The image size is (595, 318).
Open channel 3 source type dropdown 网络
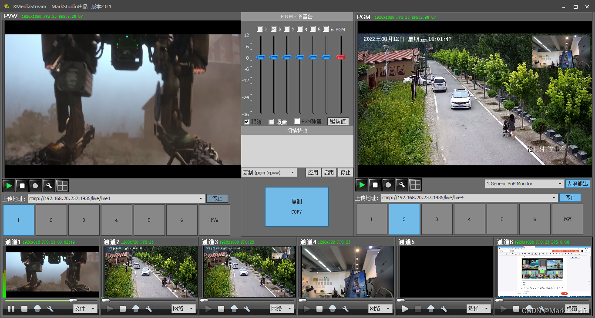tap(282, 308)
